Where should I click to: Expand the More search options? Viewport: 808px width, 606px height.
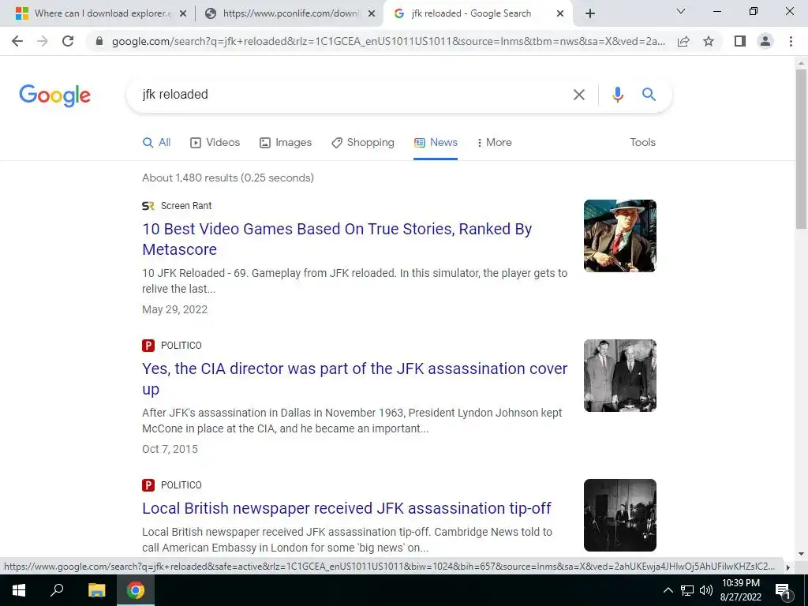click(x=494, y=143)
